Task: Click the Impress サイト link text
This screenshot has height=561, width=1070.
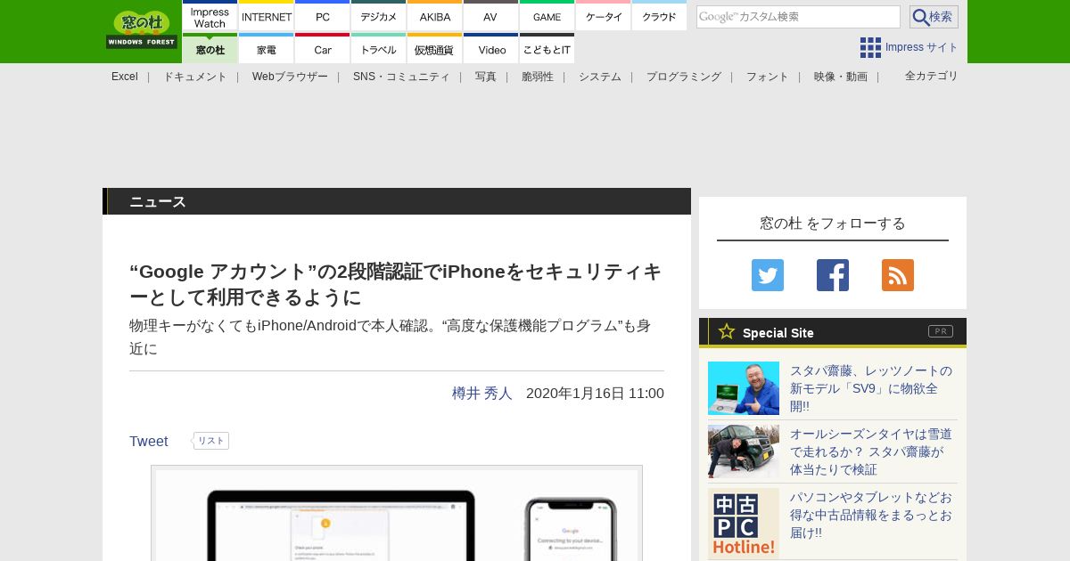Action: pyautogui.click(x=922, y=47)
